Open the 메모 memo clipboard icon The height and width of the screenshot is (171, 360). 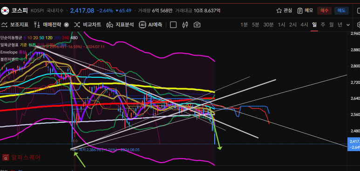coord(305,11)
